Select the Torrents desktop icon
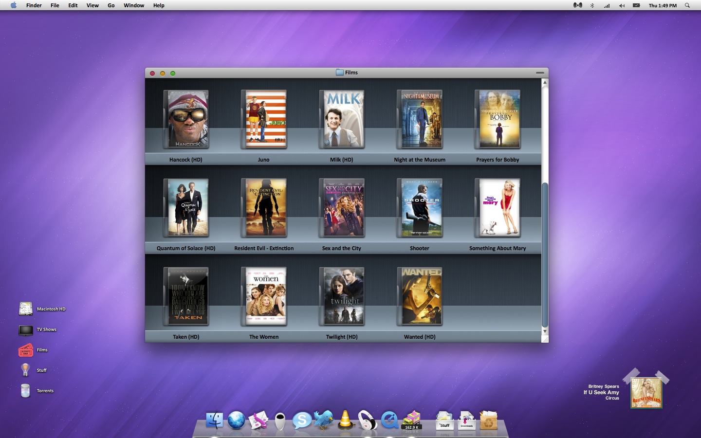Viewport: 701px width, 438px height. [26, 391]
